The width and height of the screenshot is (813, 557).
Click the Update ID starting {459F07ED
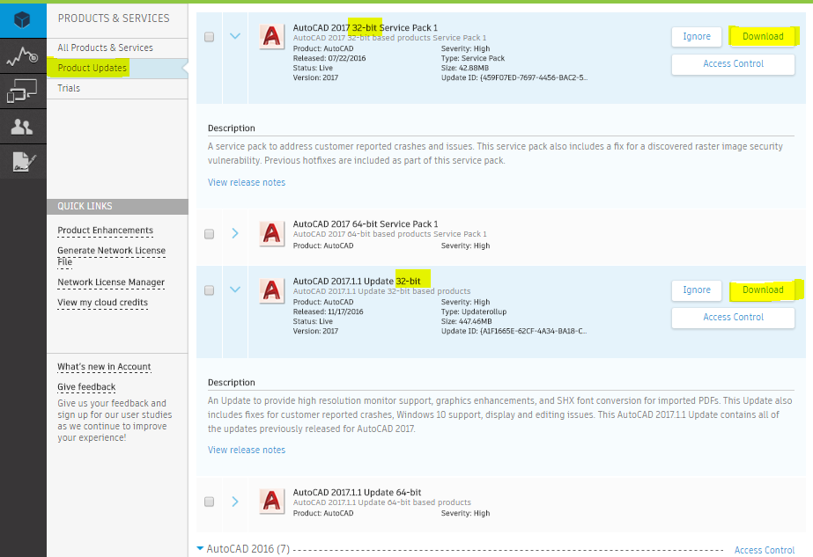514,77
